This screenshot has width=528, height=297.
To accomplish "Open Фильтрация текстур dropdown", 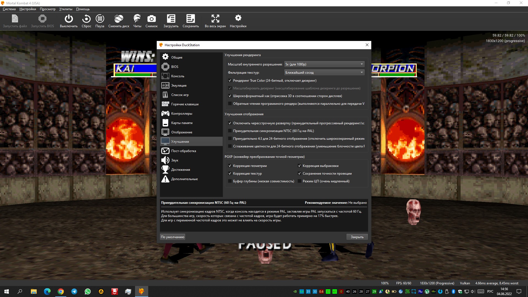I will click(x=324, y=72).
